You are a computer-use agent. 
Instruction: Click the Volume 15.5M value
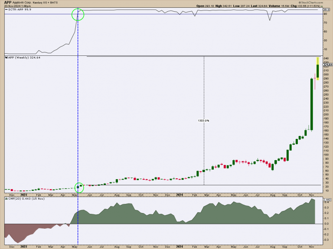click(279, 6)
